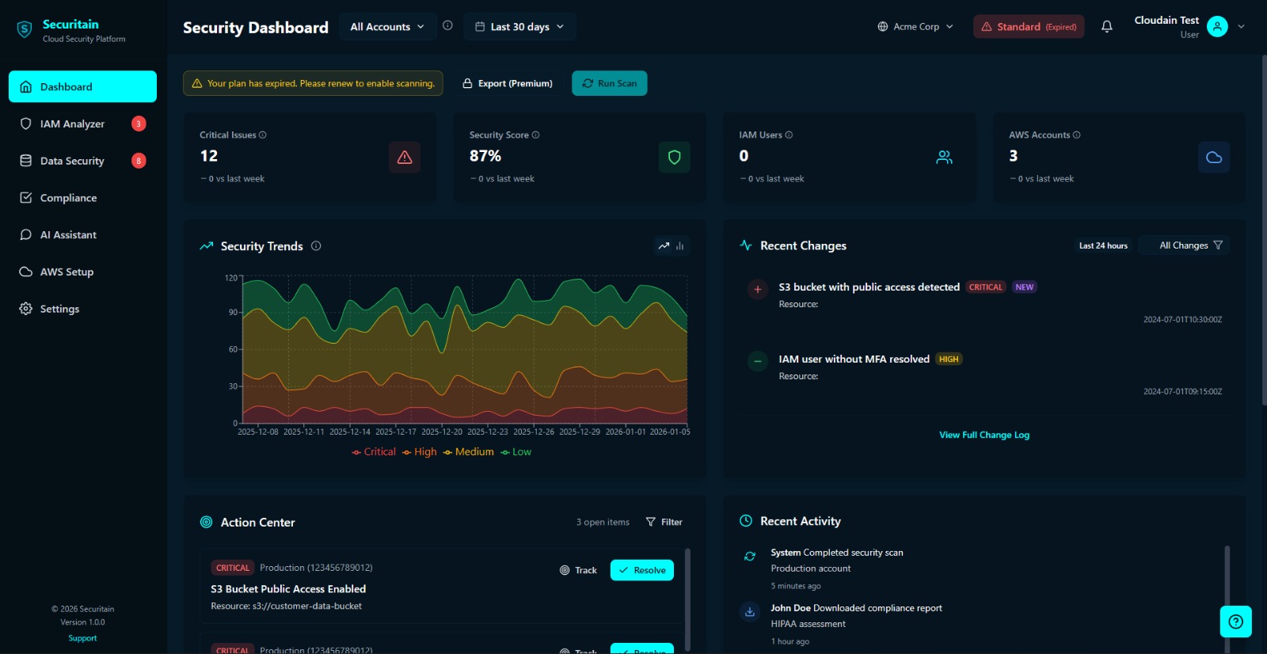Open View Full Change Log link
The width and height of the screenshot is (1267, 654).
tap(984, 435)
